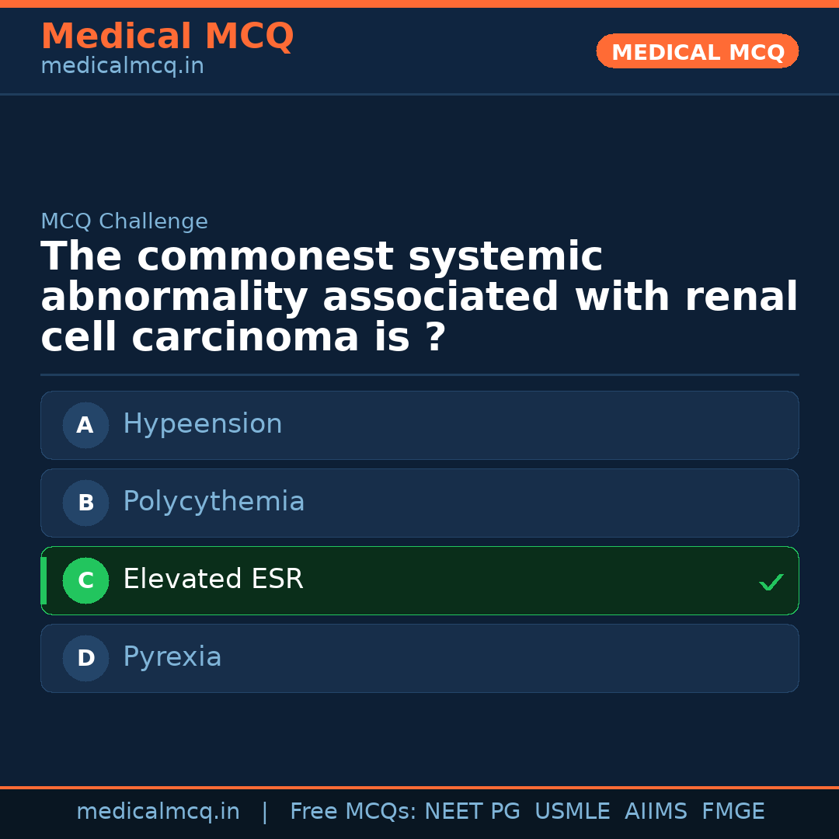
Task: Open medicalmcq.in link in the footer
Action: (x=158, y=812)
